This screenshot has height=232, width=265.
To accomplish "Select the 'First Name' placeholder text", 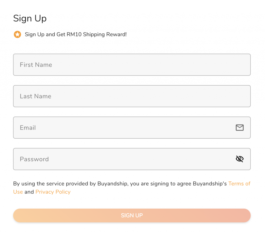I will [x=36, y=65].
